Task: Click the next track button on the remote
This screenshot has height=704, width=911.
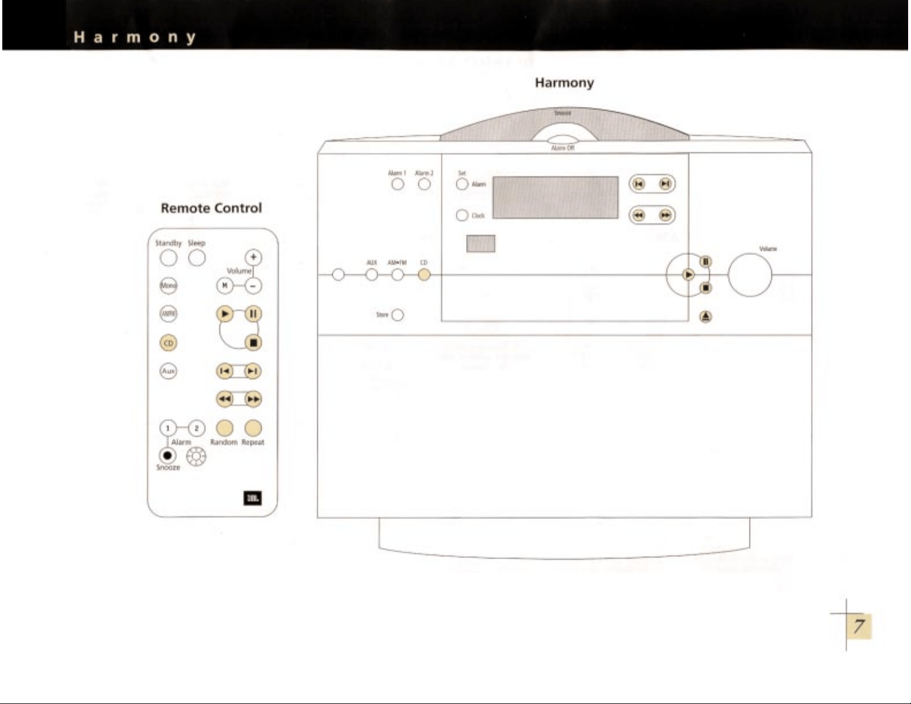Action: pyautogui.click(x=253, y=371)
